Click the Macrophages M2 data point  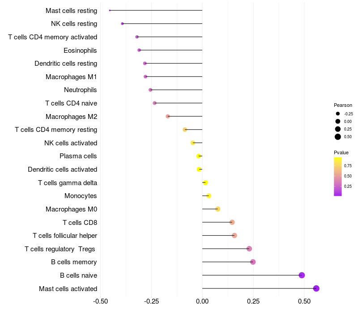(x=168, y=116)
